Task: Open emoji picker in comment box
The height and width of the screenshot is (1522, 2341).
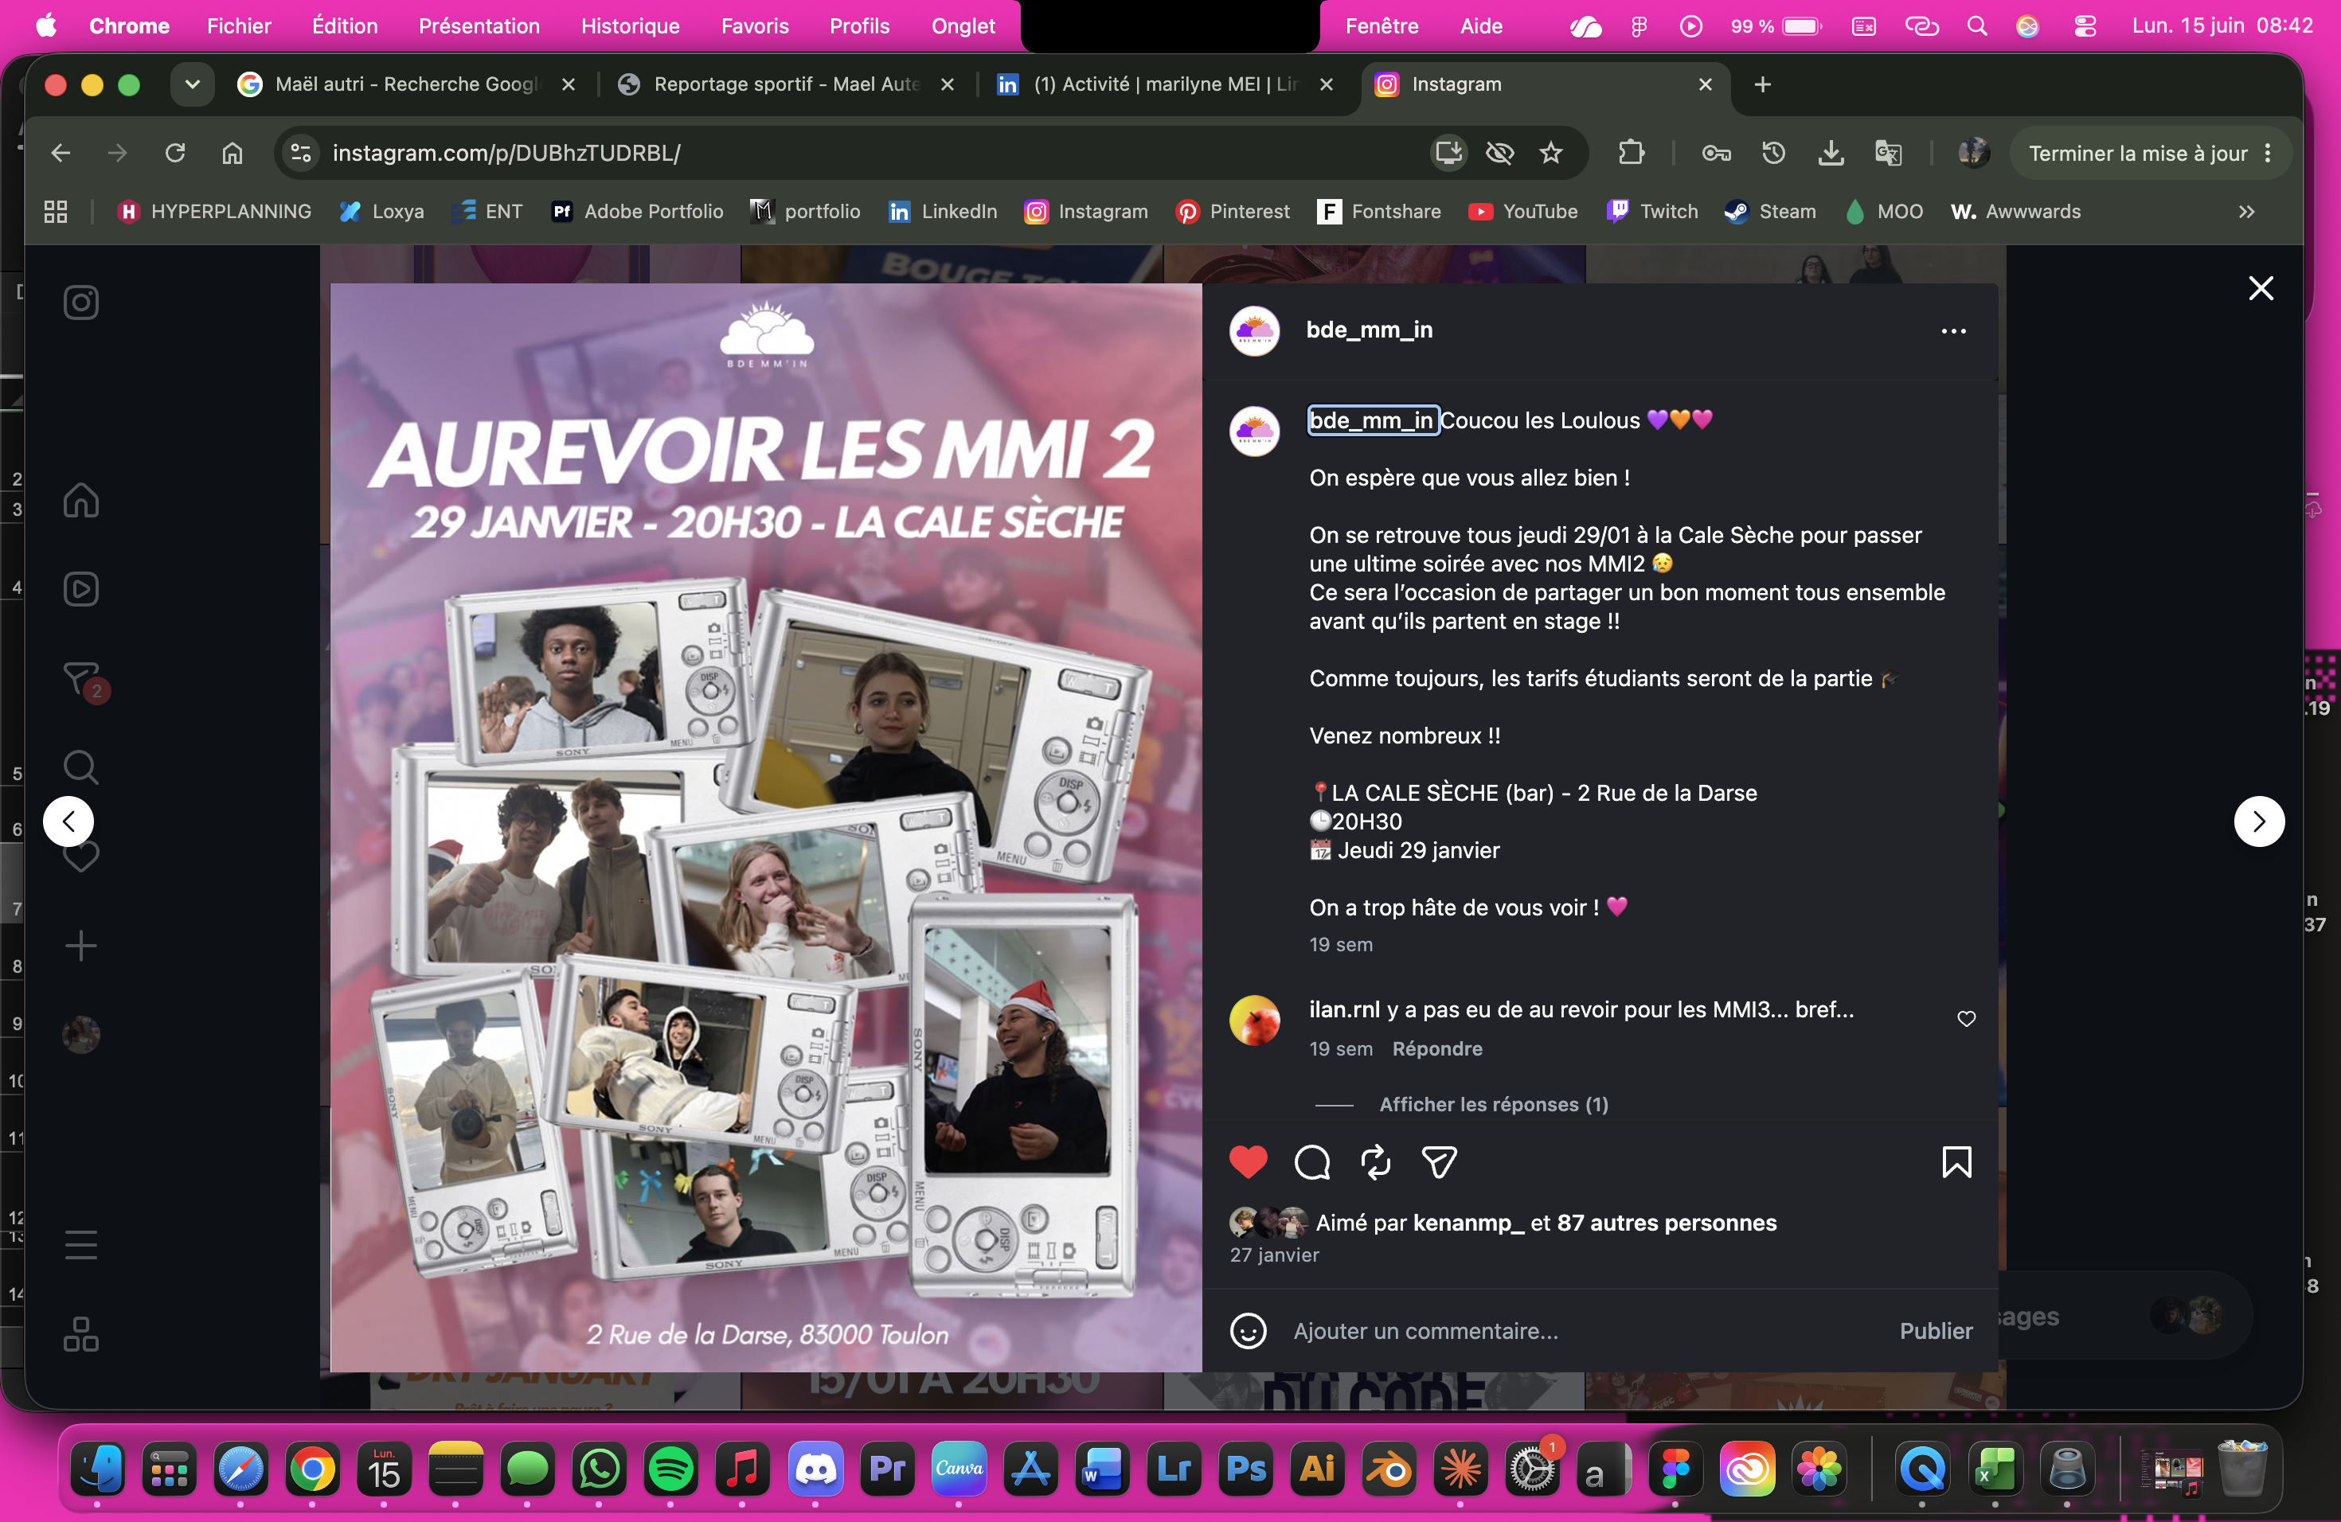Action: click(x=1249, y=1331)
